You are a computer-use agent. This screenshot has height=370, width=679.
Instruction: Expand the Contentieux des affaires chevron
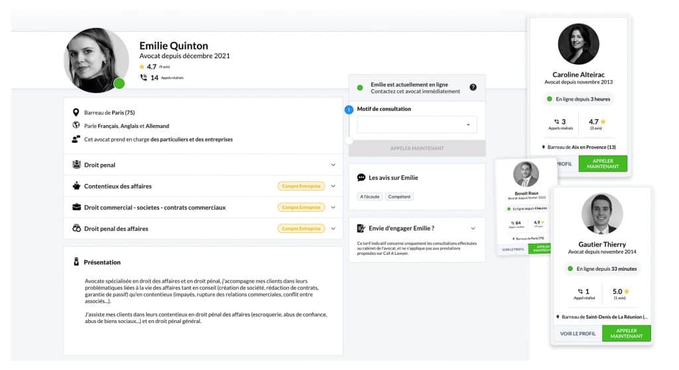pyautogui.click(x=333, y=186)
